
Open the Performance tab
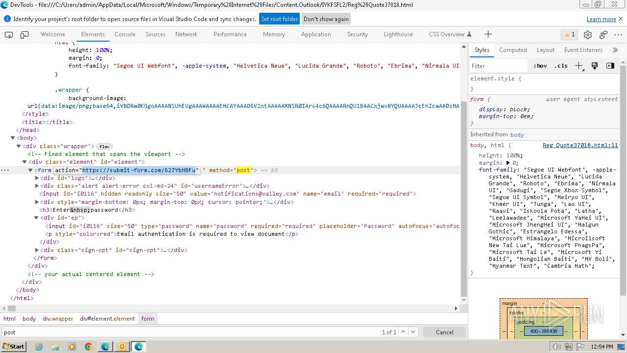pos(230,34)
